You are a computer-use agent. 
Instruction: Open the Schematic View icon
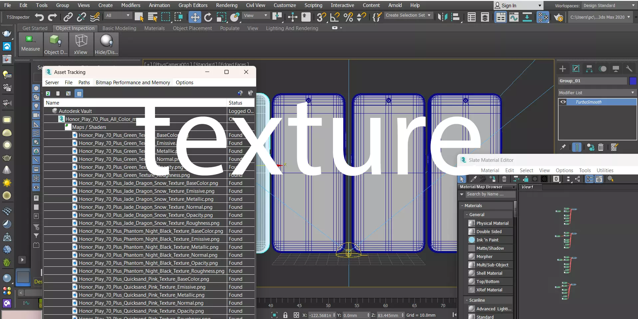(x=527, y=17)
